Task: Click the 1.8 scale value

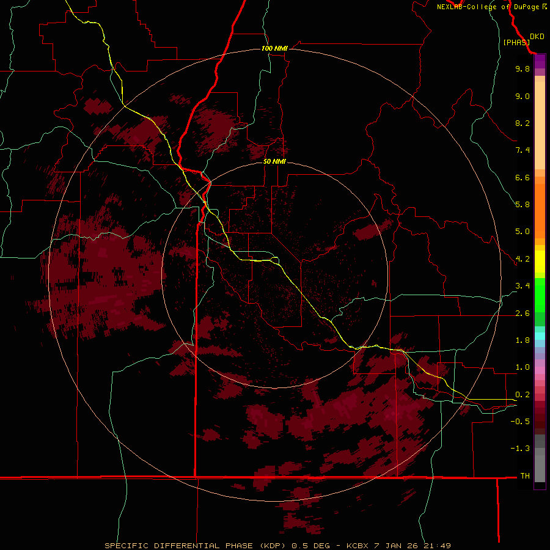Action: tap(522, 340)
